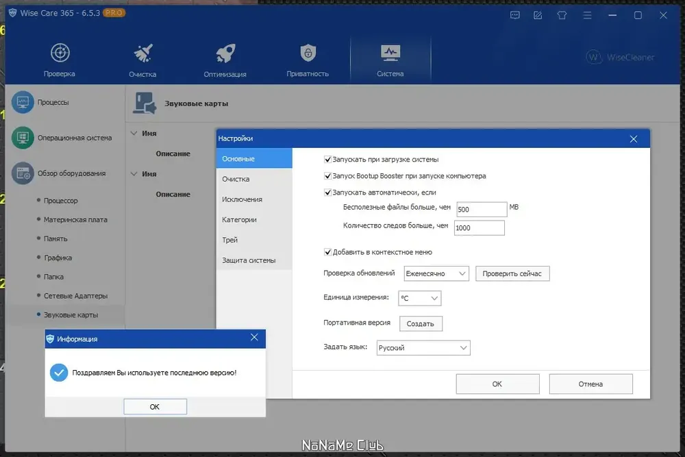Toggle Запускать автоматически, если checkbox
This screenshot has width=685, height=457.
[x=327, y=193]
